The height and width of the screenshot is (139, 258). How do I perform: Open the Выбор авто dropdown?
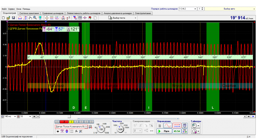point(230,9)
